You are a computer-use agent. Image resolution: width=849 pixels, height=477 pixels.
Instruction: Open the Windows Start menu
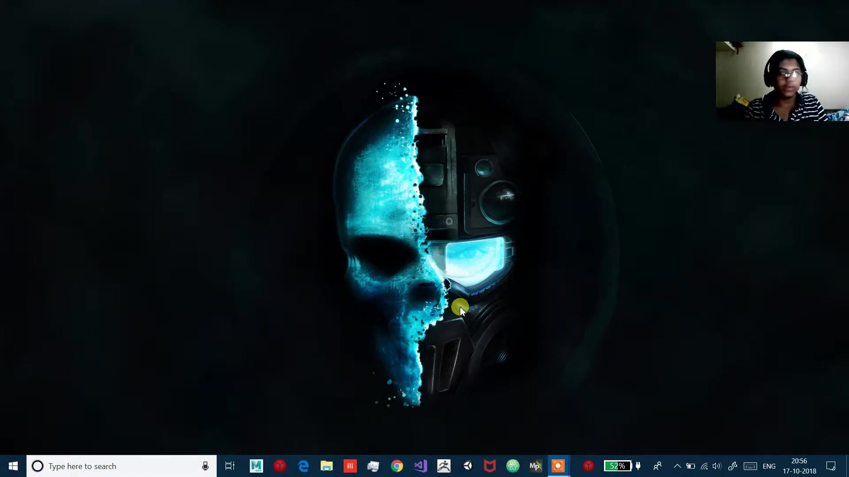[x=13, y=466]
